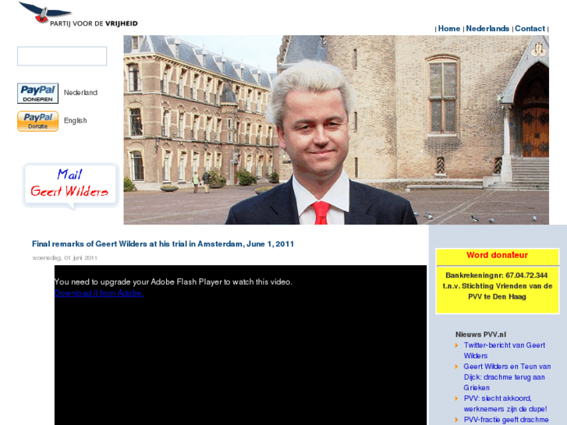Click the Word donateur heading
This screenshot has width=567, height=425.
point(497,255)
